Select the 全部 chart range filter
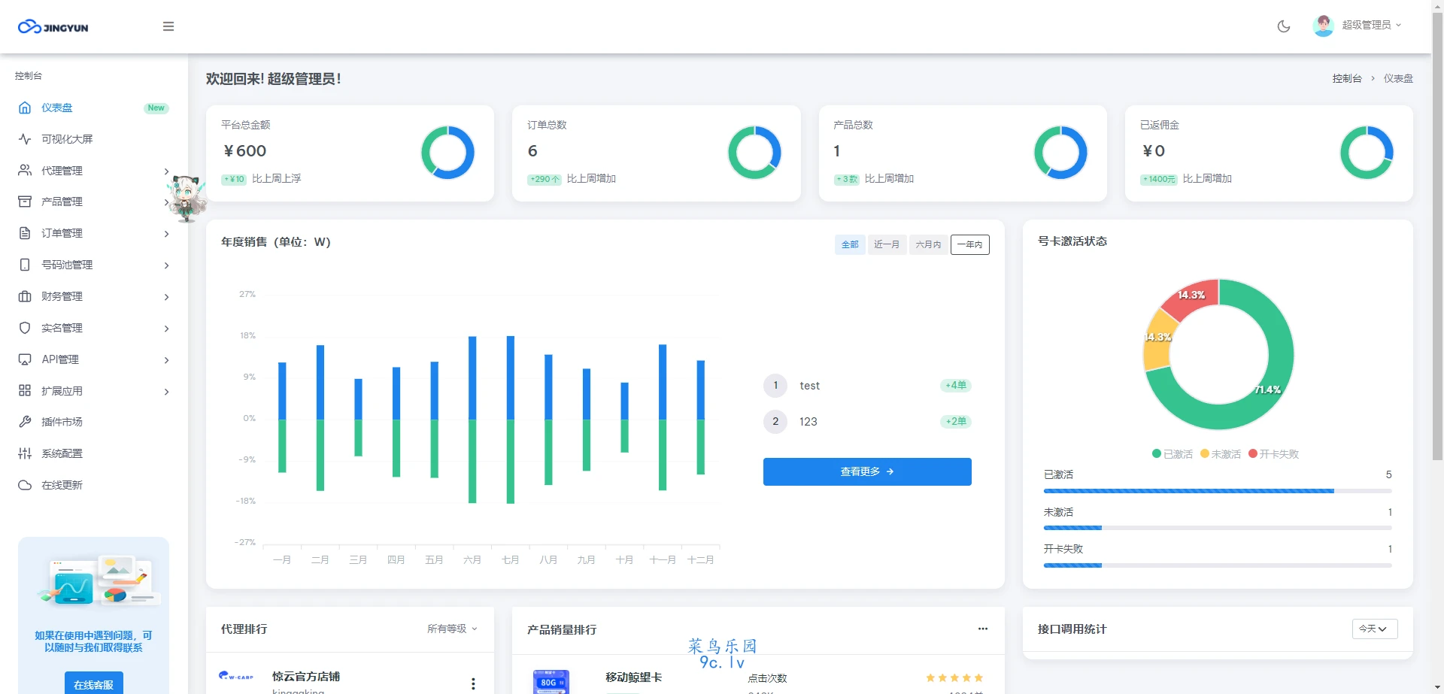Screen dimensions: 1444x694 tap(850, 244)
